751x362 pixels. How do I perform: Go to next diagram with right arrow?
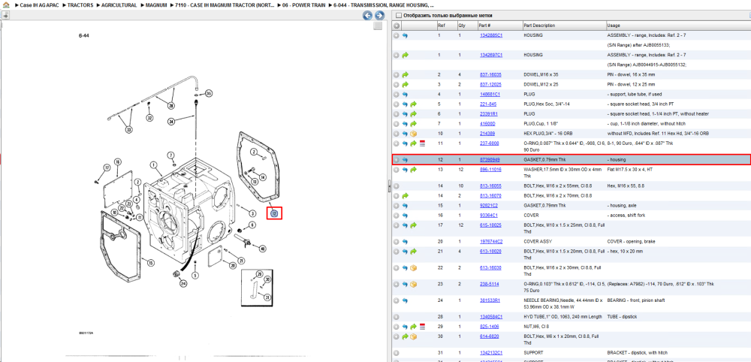point(379,16)
